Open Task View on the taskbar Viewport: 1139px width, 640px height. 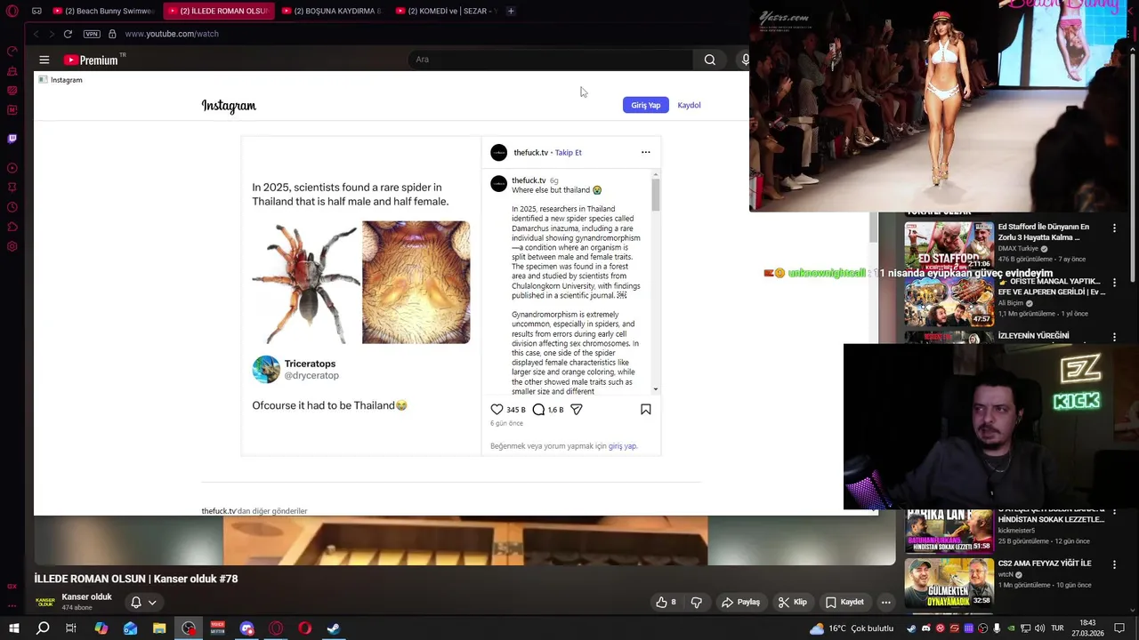(x=71, y=628)
